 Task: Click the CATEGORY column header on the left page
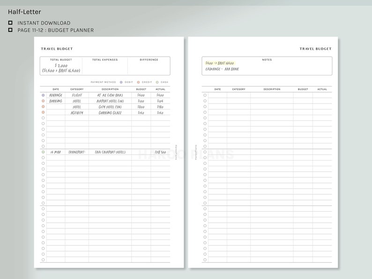[x=77, y=89]
